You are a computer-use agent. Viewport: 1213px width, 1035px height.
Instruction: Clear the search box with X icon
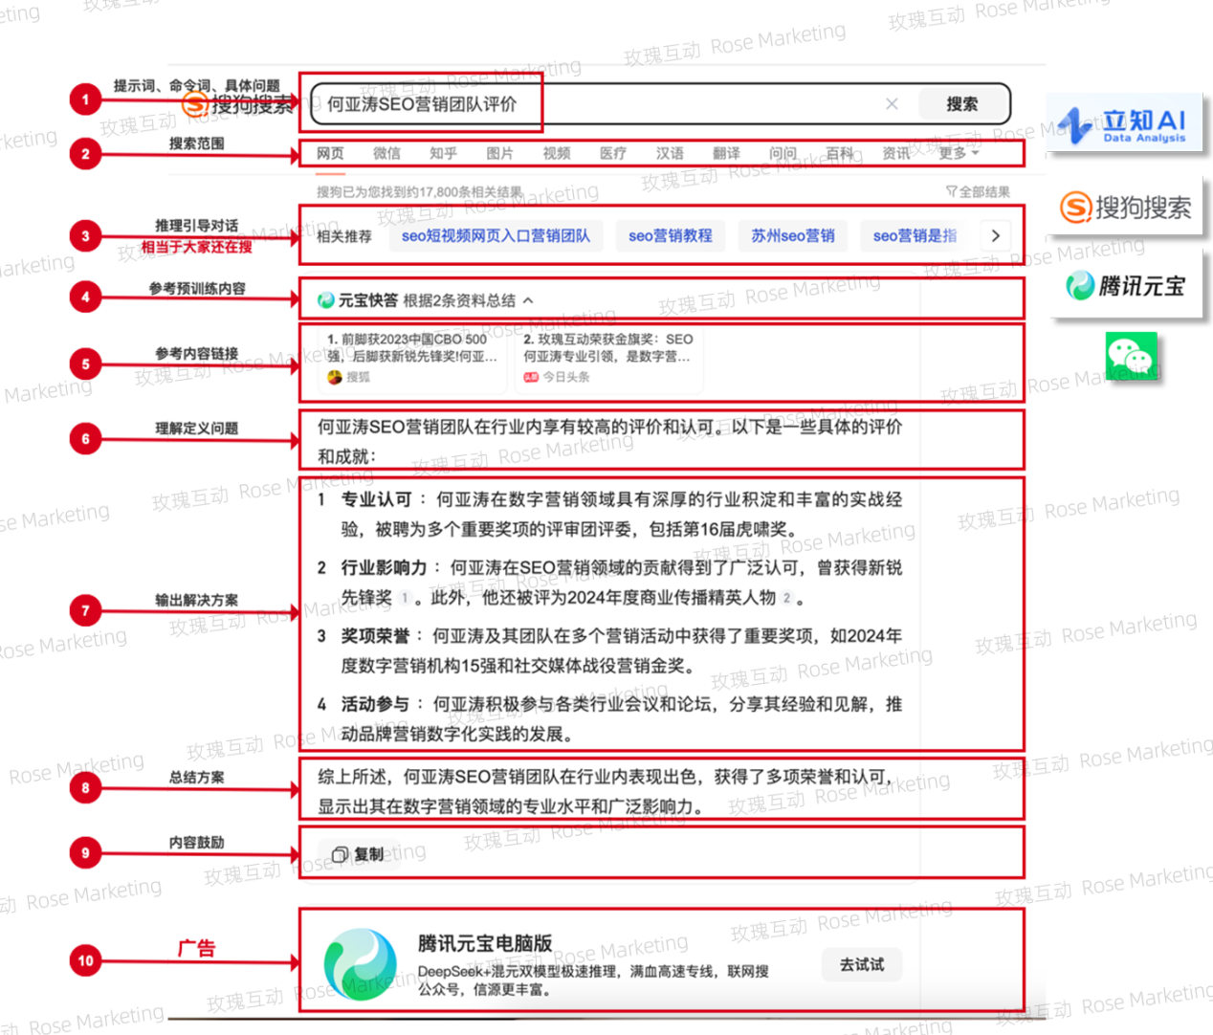[x=892, y=104]
